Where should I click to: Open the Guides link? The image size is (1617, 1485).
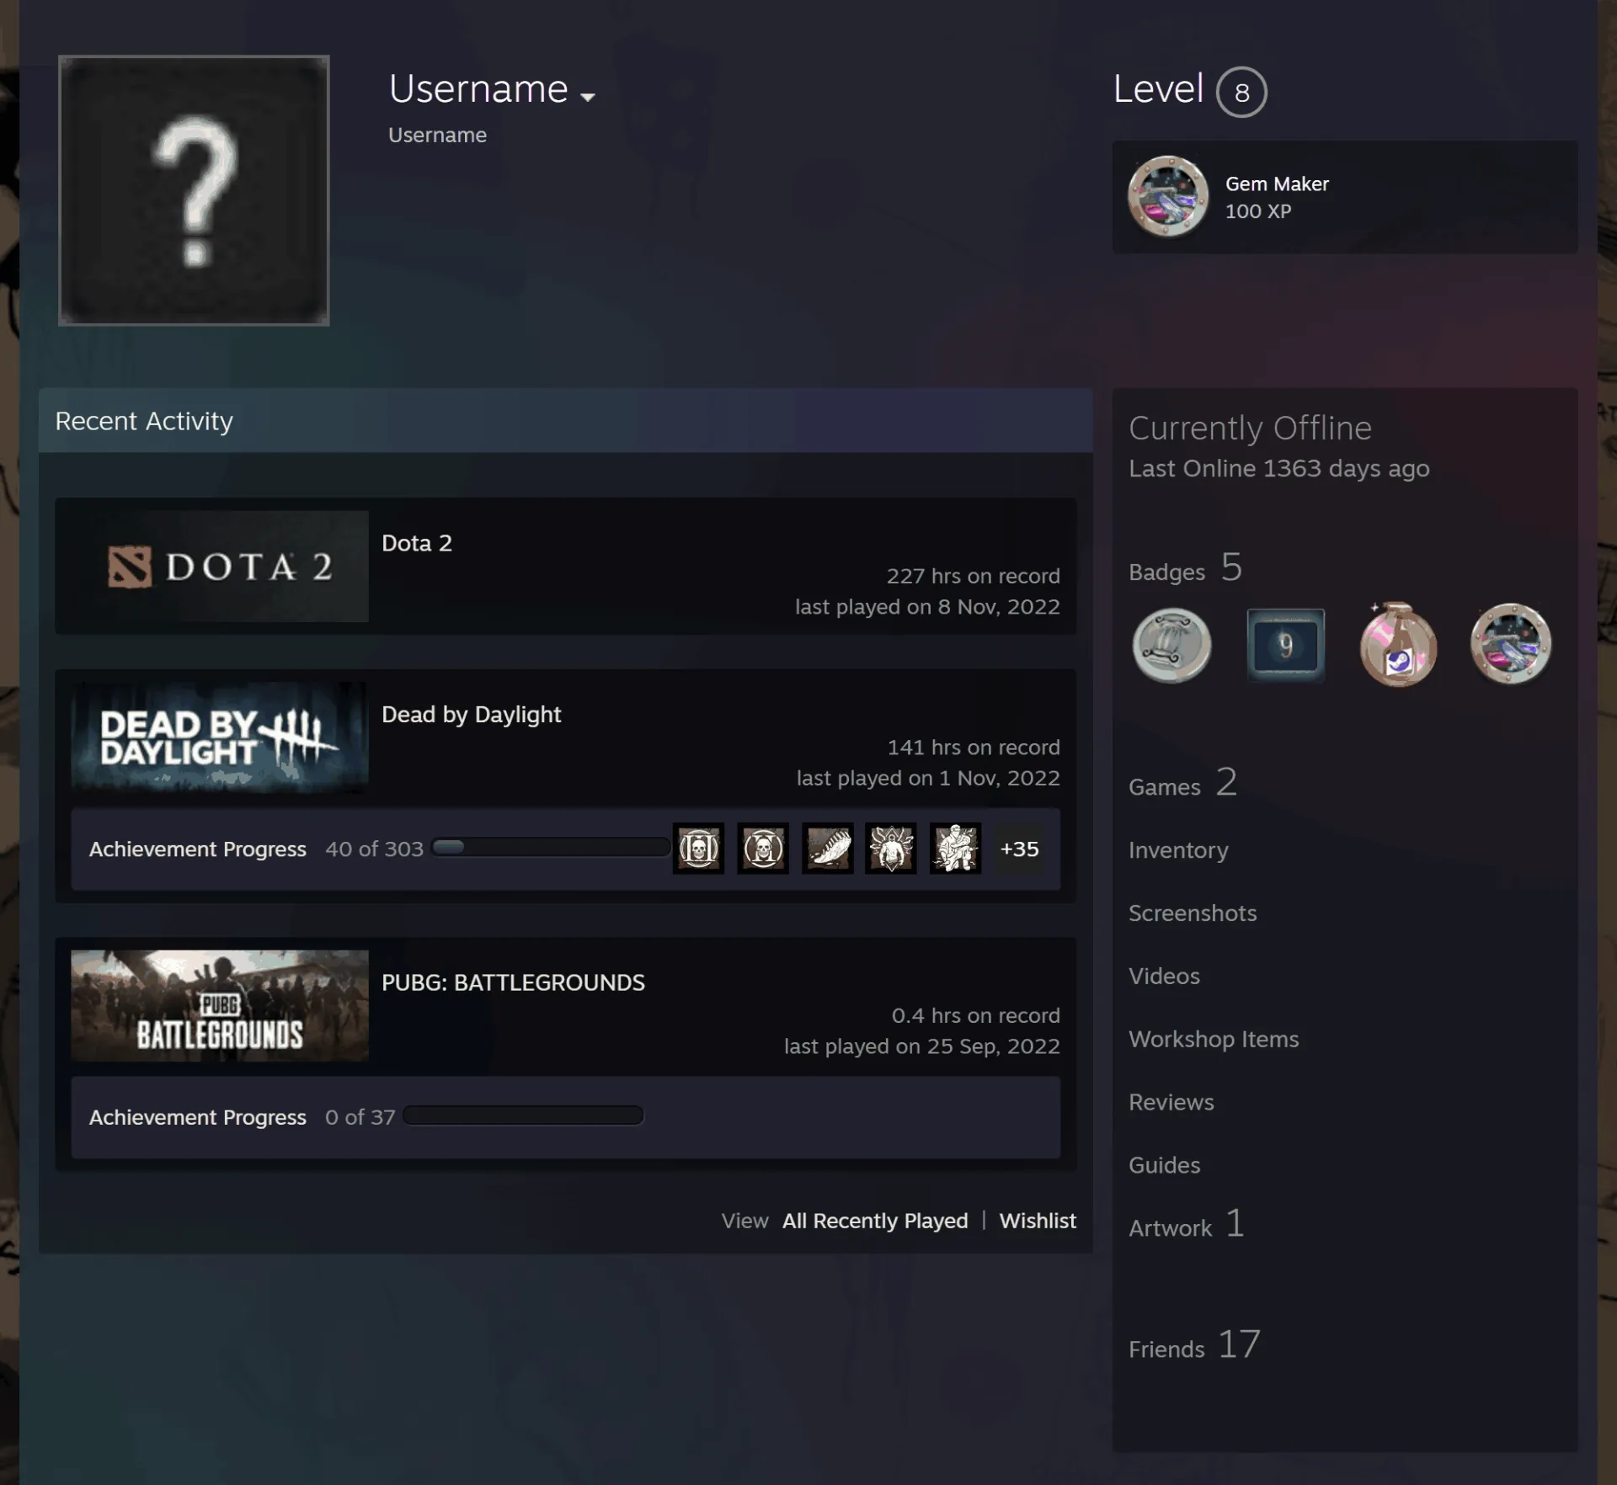pos(1164,1165)
